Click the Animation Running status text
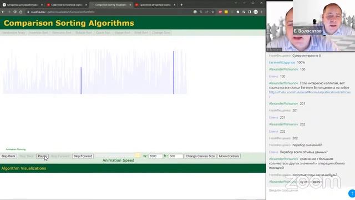Screen dimensions: 355x200 point(16,149)
